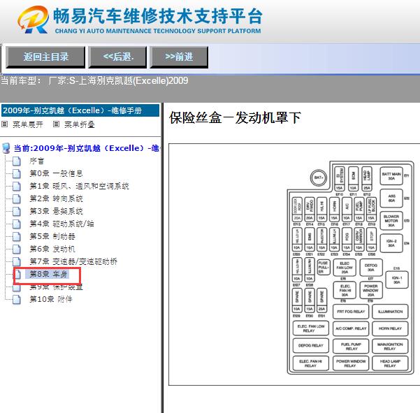Go forward with >>前进 button
This screenshot has width=420, height=413.
(179, 57)
